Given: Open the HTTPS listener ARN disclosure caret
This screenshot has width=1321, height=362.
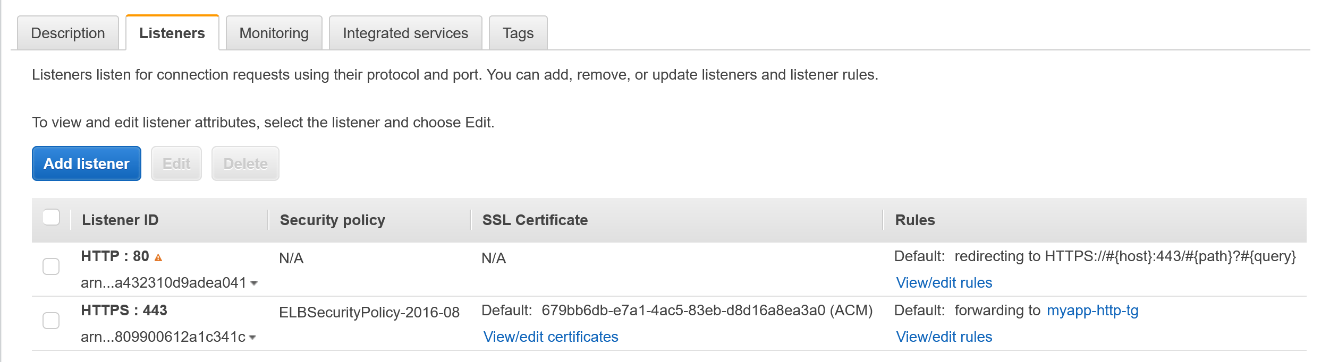Looking at the screenshot, I should pos(254,337).
